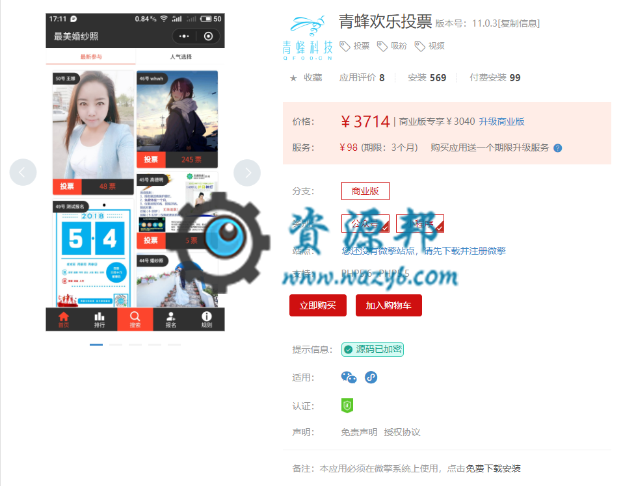Show the next screenshot with right arrow
The image size is (623, 486).
pos(247,172)
